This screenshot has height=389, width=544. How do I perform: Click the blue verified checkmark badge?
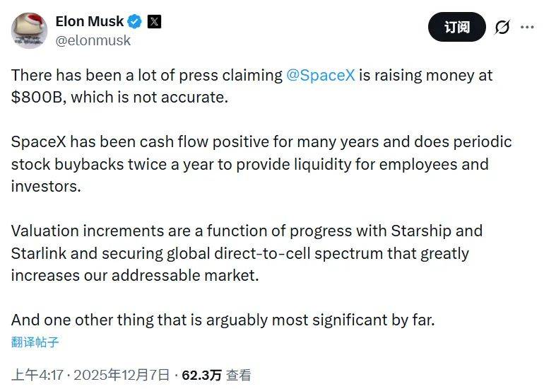click(134, 22)
